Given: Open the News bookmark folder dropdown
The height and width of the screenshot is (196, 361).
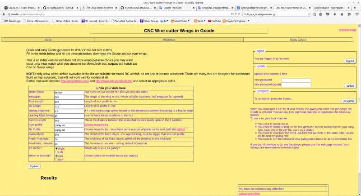Looking at the screenshot, I should [201, 21].
